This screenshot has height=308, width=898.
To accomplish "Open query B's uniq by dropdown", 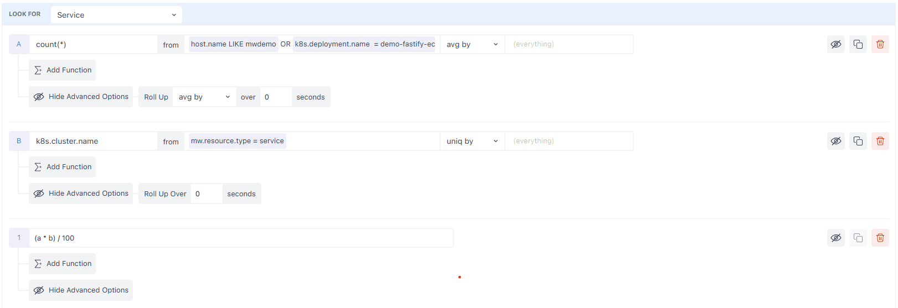I will click(472, 141).
